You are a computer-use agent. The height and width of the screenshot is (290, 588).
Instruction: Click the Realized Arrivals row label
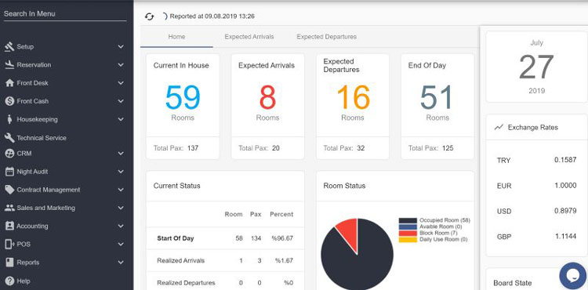(x=181, y=260)
